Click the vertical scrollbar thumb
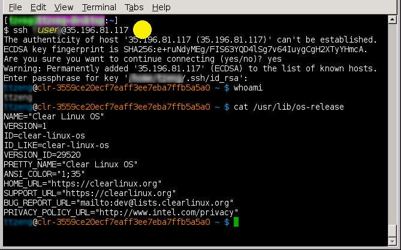Image resolution: width=401 pixels, height=250 pixels. 392,231
